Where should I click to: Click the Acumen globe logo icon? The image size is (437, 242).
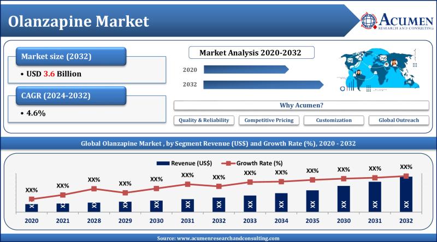click(369, 21)
